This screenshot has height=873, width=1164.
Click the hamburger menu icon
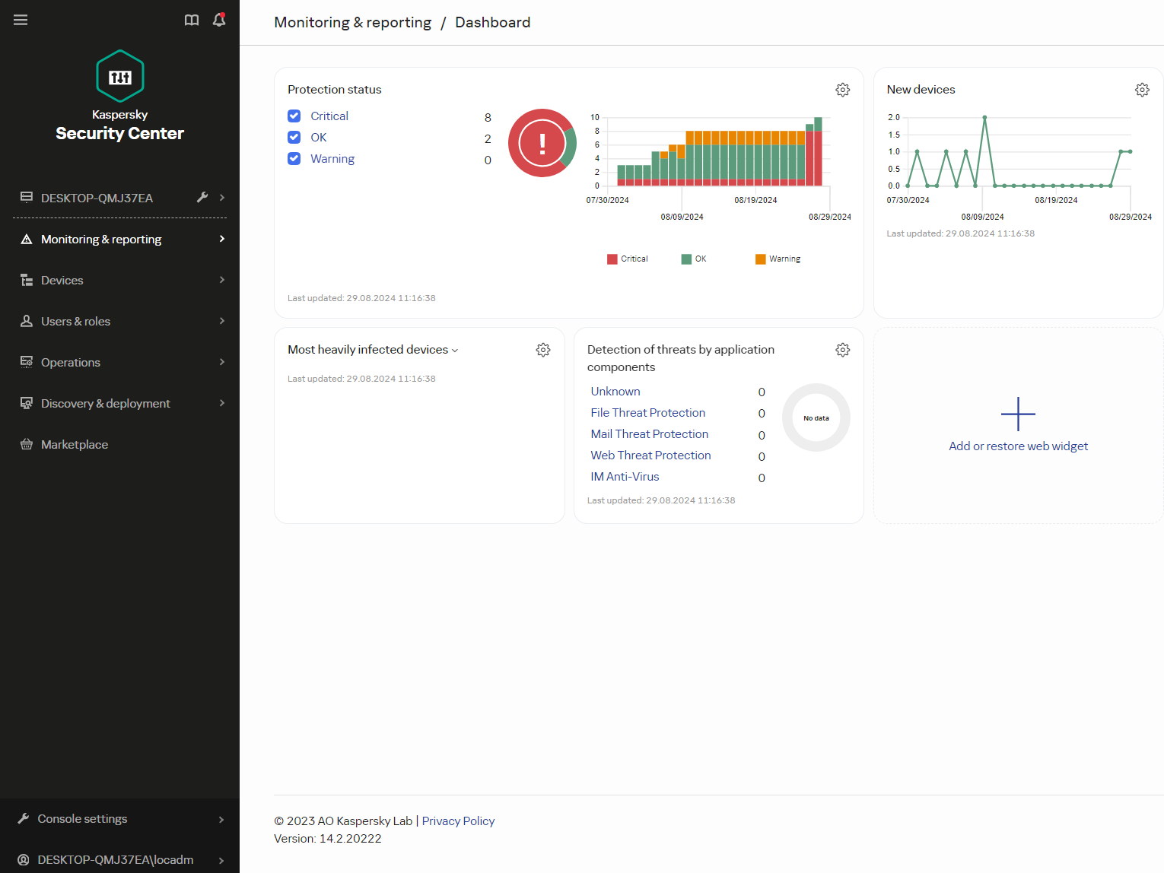pos(21,20)
